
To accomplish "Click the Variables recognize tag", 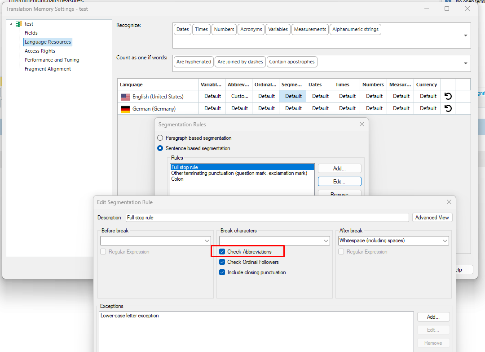I will point(278,29).
